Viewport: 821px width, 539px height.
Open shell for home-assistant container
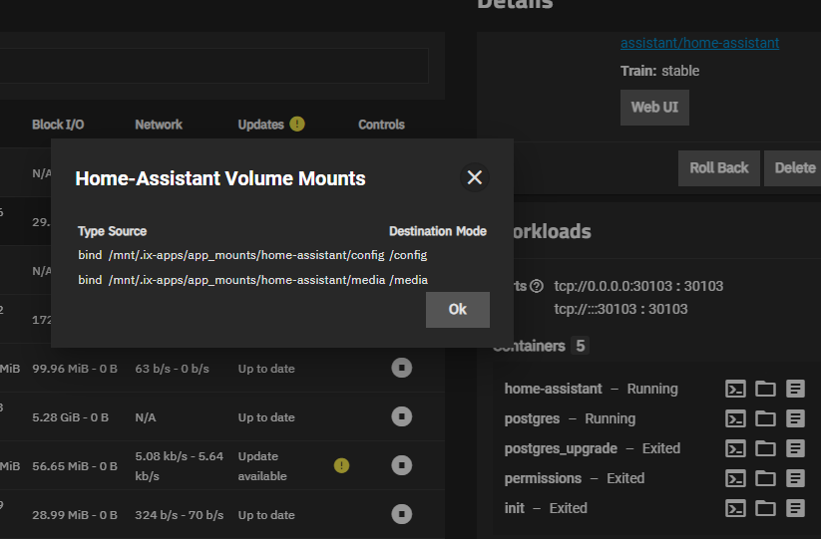coord(735,389)
